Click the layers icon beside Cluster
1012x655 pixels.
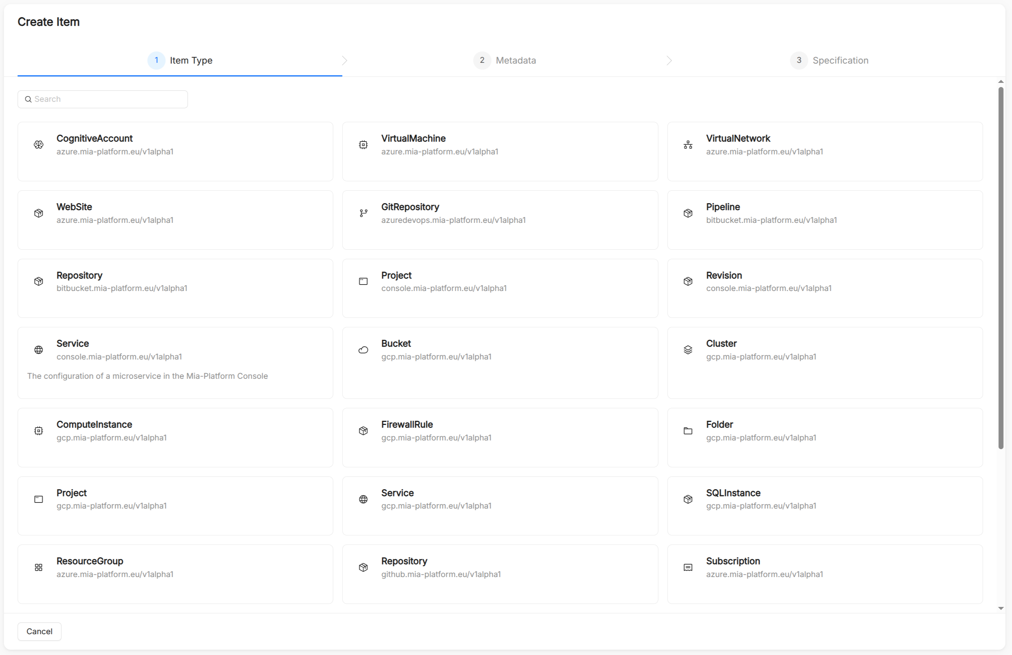click(688, 350)
